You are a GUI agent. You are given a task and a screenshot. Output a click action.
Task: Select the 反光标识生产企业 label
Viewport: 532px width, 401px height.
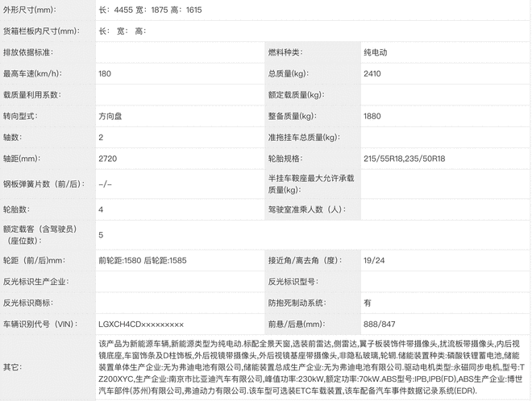[37, 282]
